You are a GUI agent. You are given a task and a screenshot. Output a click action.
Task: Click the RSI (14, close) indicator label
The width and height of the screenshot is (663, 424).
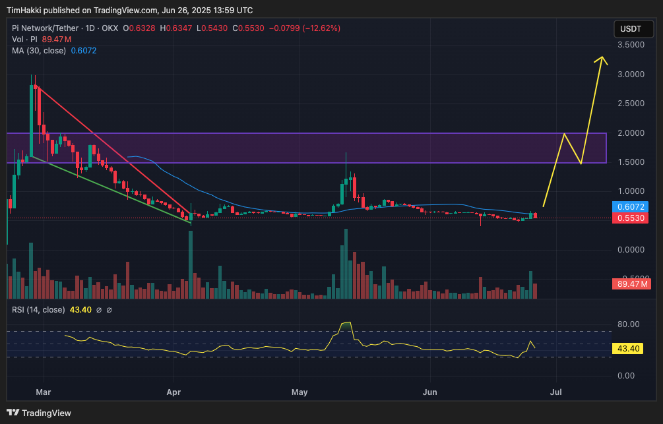[x=38, y=310]
